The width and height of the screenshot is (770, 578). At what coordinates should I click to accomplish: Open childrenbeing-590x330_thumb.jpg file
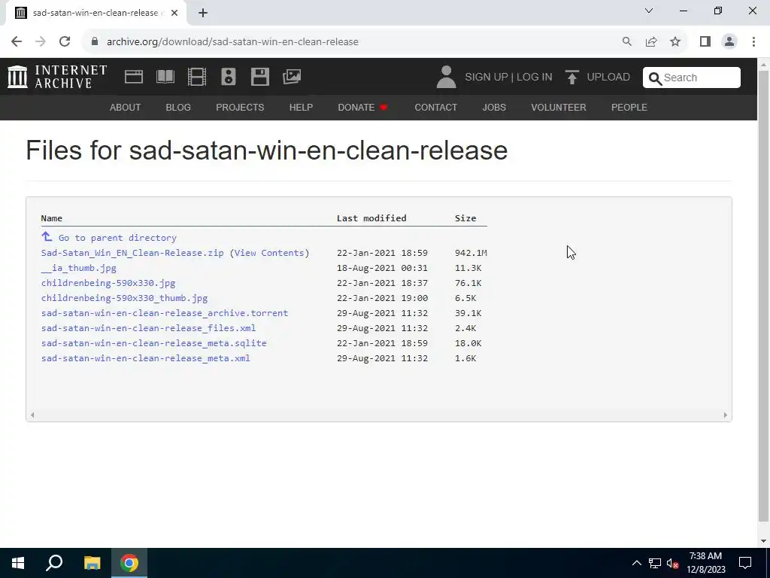tap(124, 298)
